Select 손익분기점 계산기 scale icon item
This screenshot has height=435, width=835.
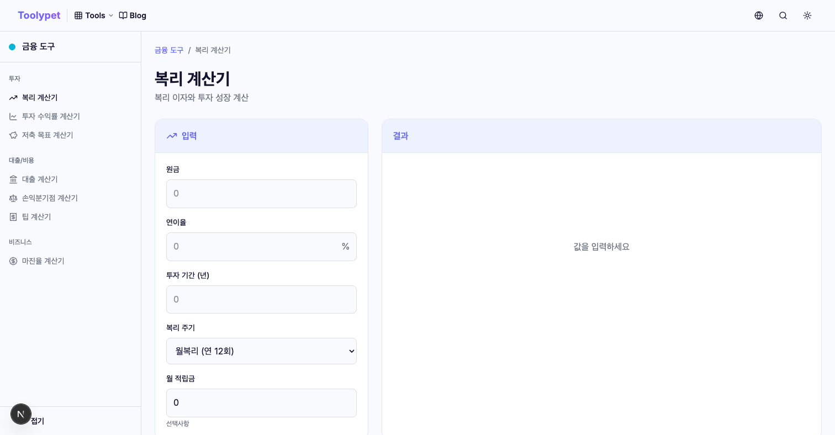(50, 198)
